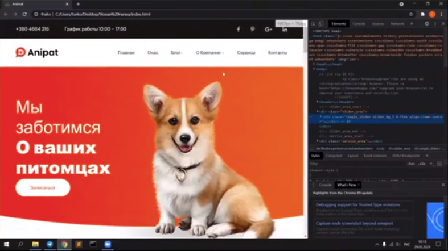Viewport: 448px width, 251px height.
Task: Open DevTools settings gear
Action: 427,24
